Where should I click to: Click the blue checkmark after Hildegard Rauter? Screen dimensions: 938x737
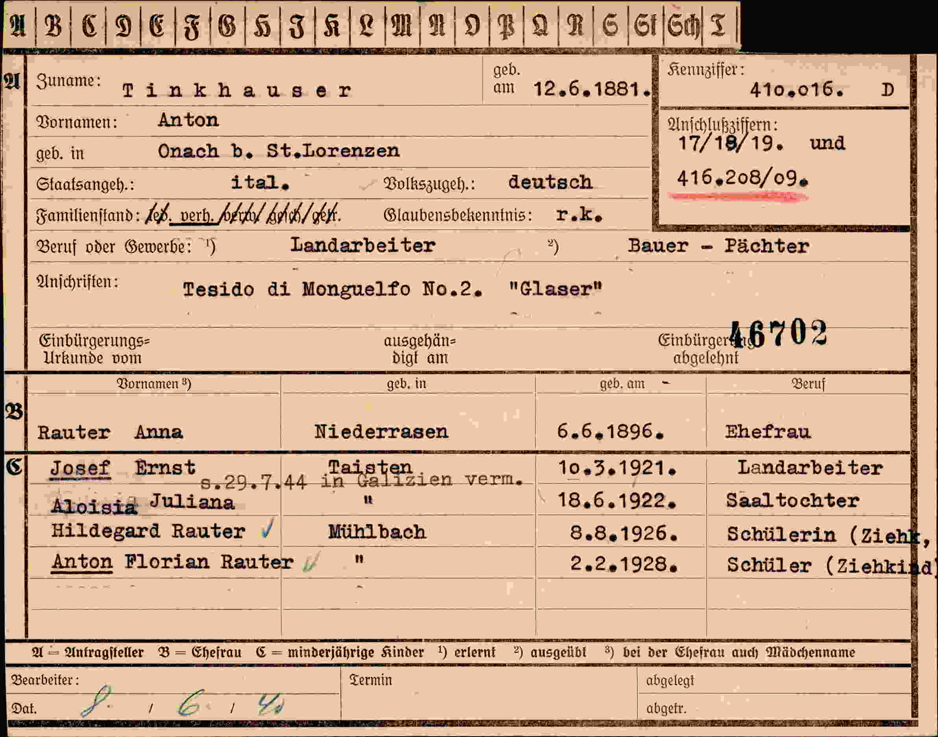(267, 529)
